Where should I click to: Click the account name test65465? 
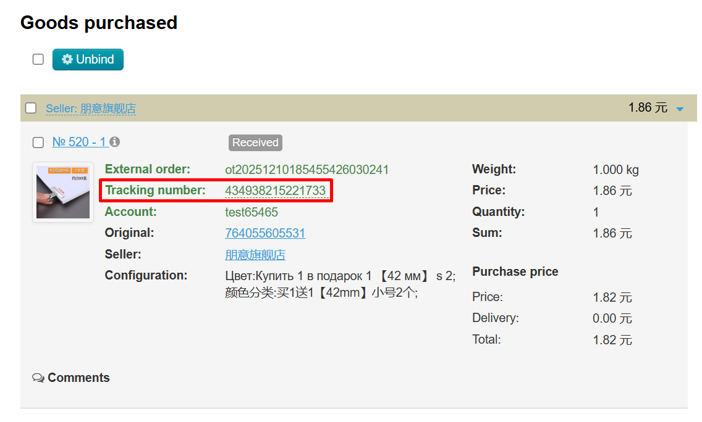tap(252, 212)
